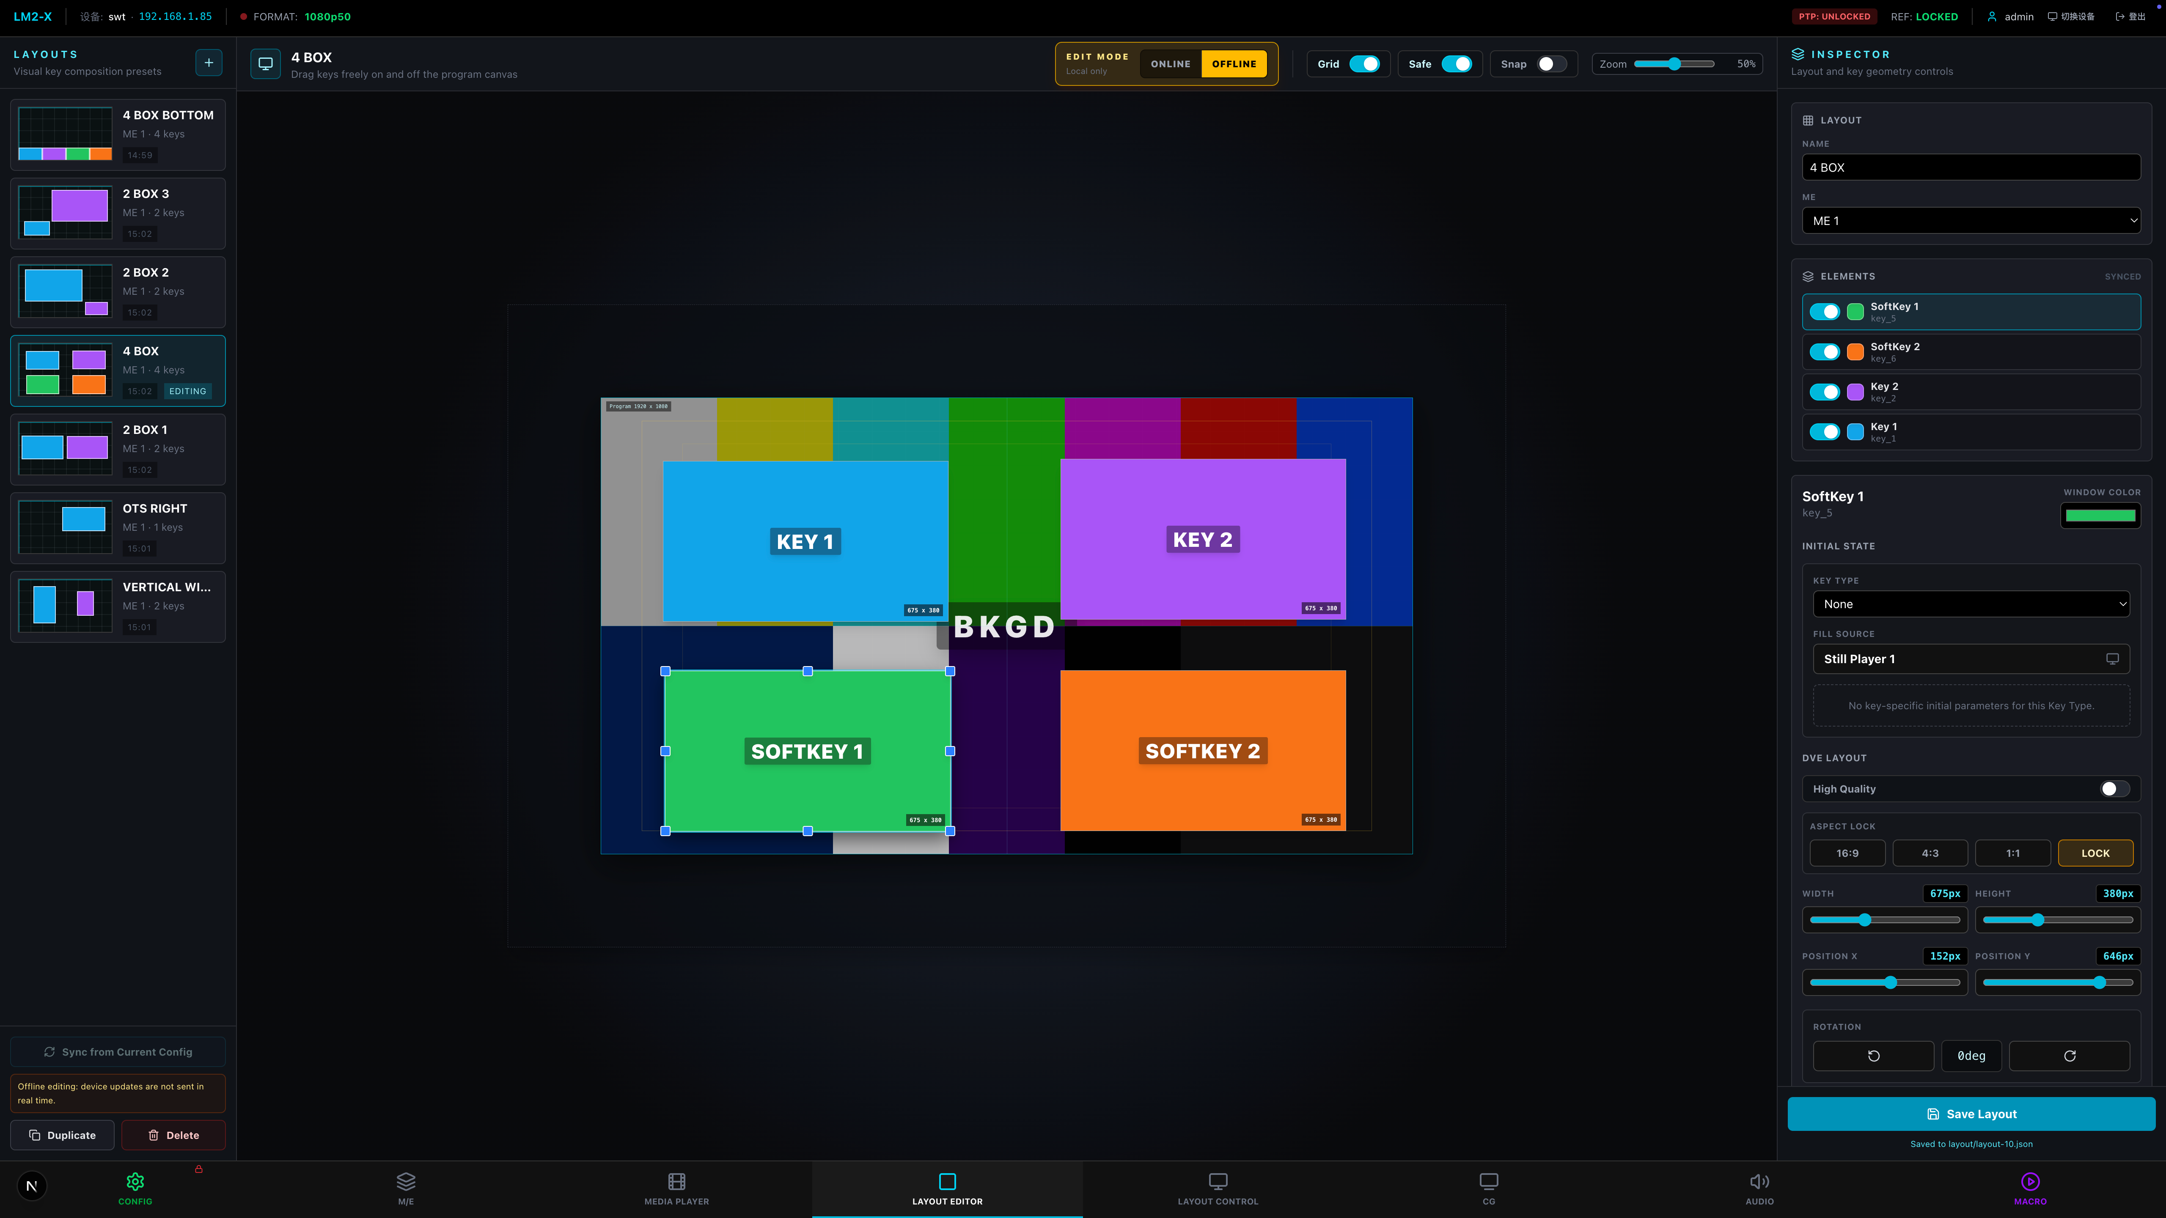2166x1218 pixels.
Task: Select the 2 BOX 1 layout preset
Action: coord(118,449)
